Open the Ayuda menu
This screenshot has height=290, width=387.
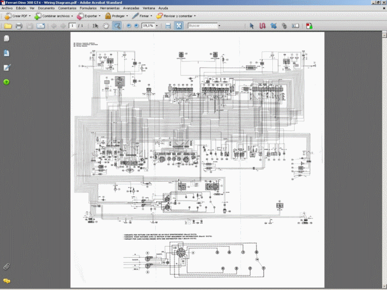[x=163, y=8]
